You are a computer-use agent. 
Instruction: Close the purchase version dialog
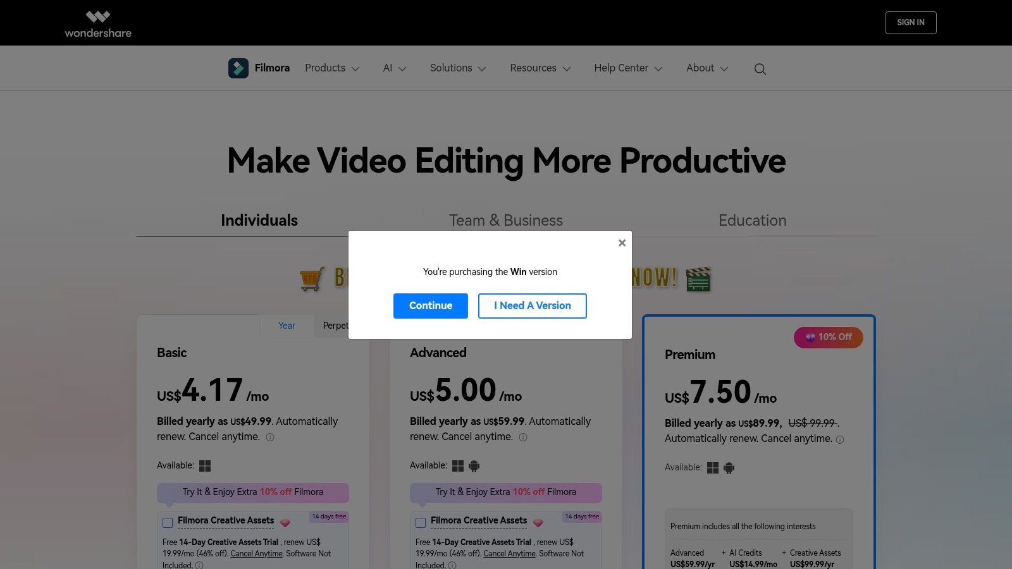[622, 243]
